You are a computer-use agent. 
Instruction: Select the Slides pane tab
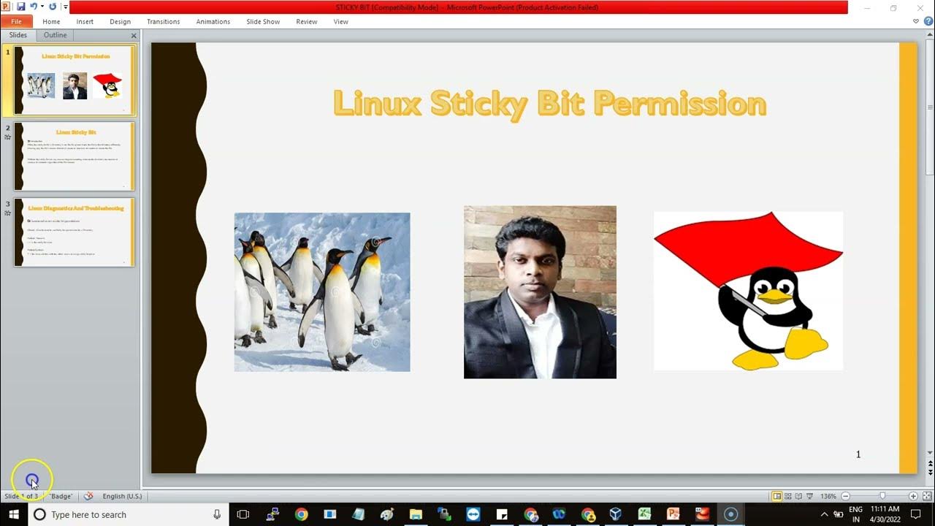[x=18, y=35]
